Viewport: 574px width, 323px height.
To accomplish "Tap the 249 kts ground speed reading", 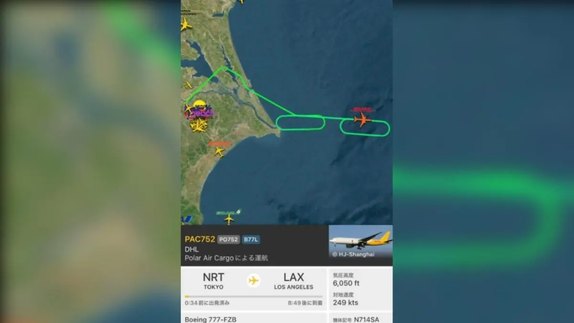I will pyautogui.click(x=346, y=302).
